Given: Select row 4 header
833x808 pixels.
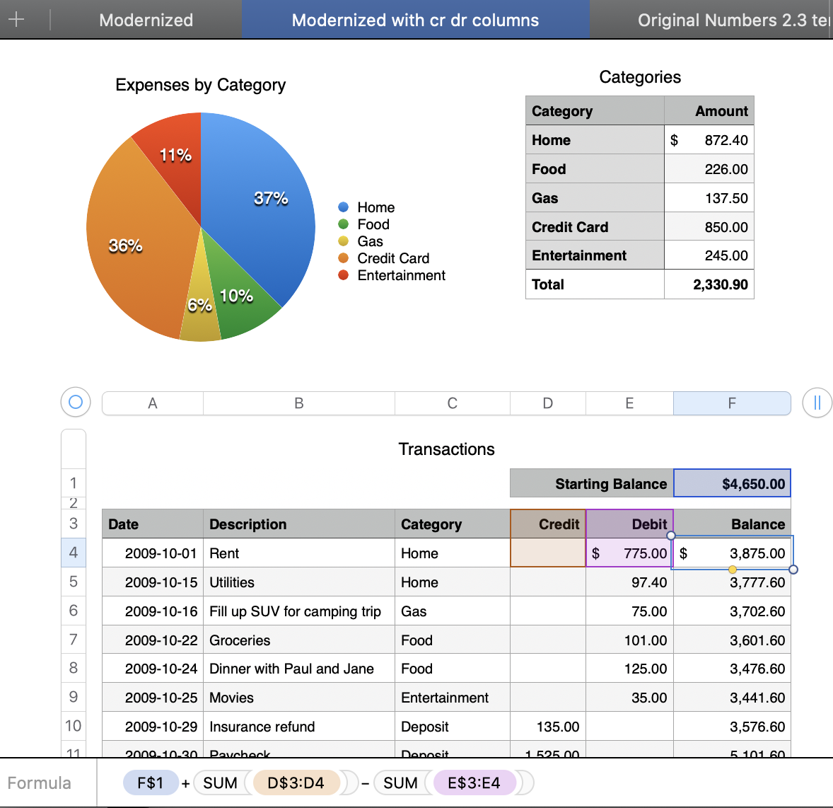Looking at the screenshot, I should click(74, 553).
